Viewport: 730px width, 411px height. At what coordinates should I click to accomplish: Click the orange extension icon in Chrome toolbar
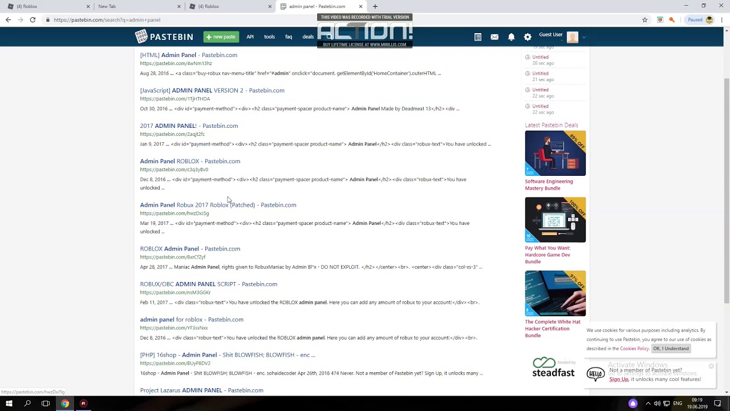click(672, 20)
